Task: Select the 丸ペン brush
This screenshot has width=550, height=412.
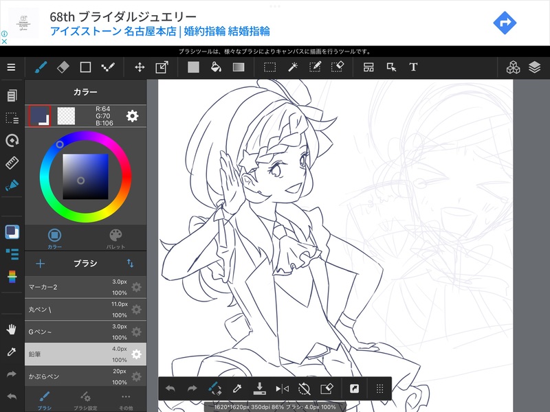Action: point(85,310)
